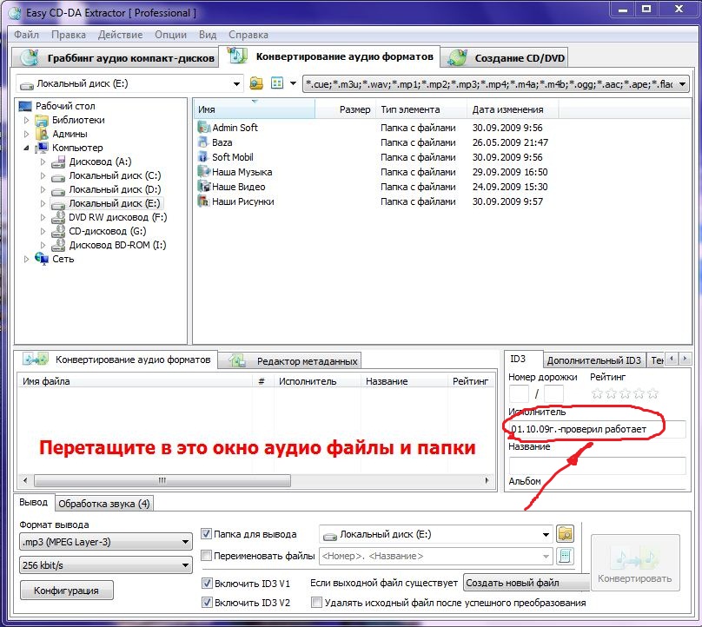Open the view mode dropdown arrow
The width and height of the screenshot is (702, 627).
pyautogui.click(x=294, y=83)
